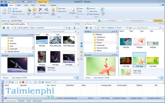Click the green Back arrow in Flowers pane
Image resolution: width=165 pixels, height=103 pixels.
(87, 28)
